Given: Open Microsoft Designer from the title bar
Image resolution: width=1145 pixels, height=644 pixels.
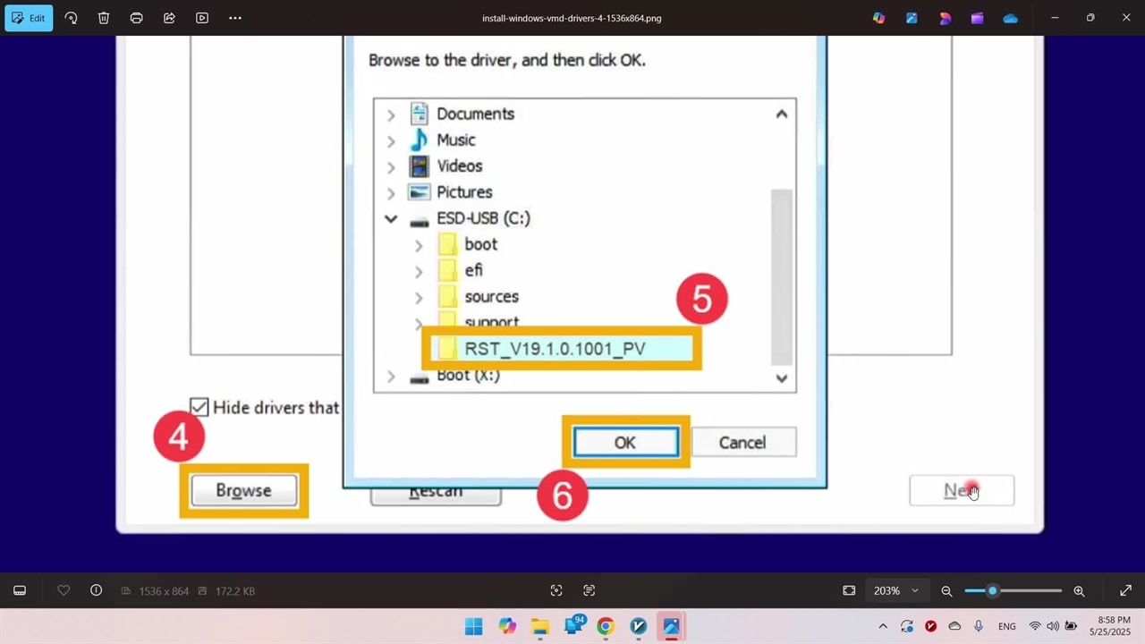Looking at the screenshot, I should [945, 18].
